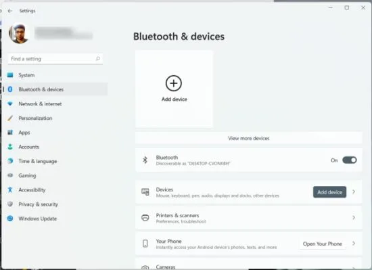
Task: Expand the Your Phone row chevron
Action: [354, 244]
